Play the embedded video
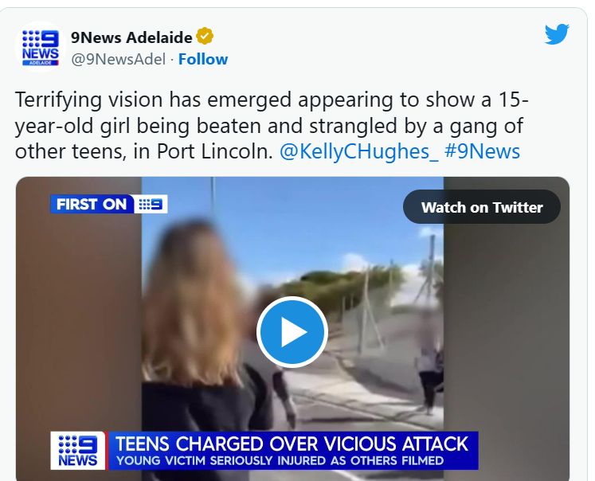This screenshot has height=481, width=595. click(292, 332)
